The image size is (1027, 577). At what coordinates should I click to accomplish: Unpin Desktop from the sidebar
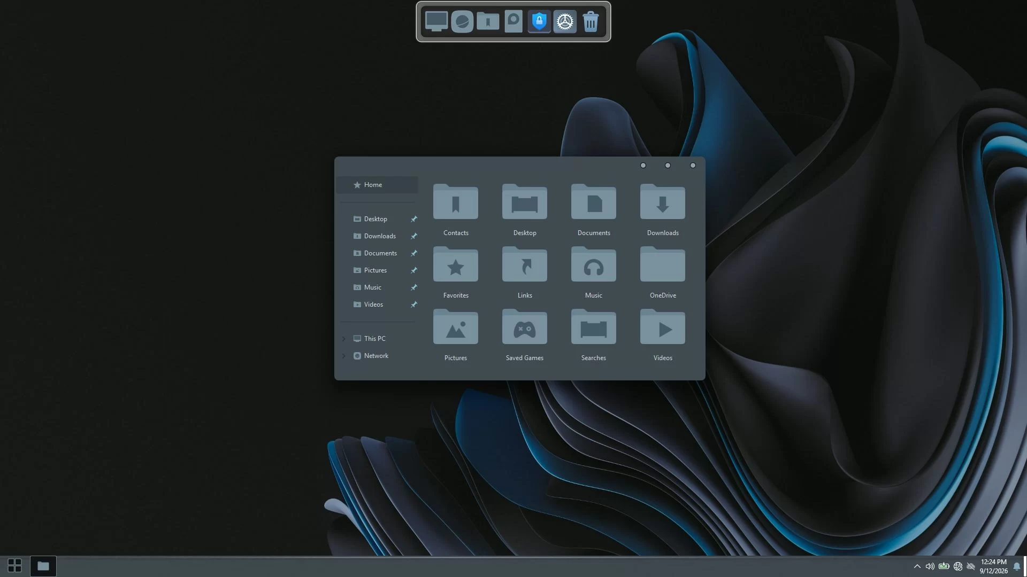pos(413,219)
